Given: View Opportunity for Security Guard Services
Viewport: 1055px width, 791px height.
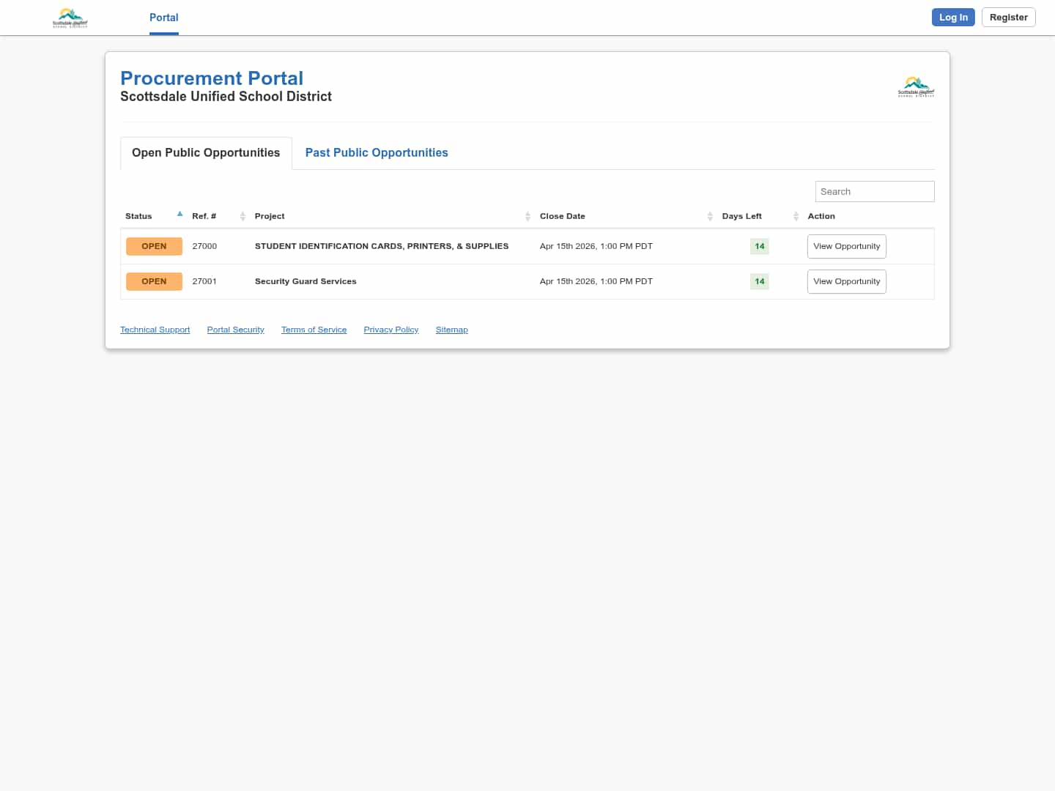Looking at the screenshot, I should [846, 281].
